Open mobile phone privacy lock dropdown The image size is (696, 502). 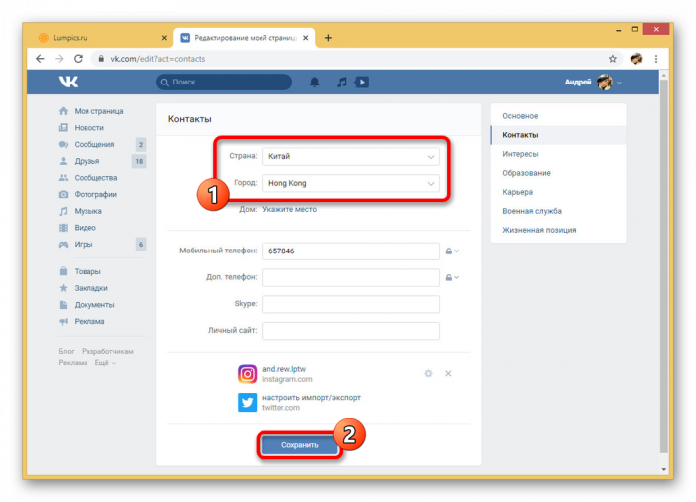pos(452,251)
